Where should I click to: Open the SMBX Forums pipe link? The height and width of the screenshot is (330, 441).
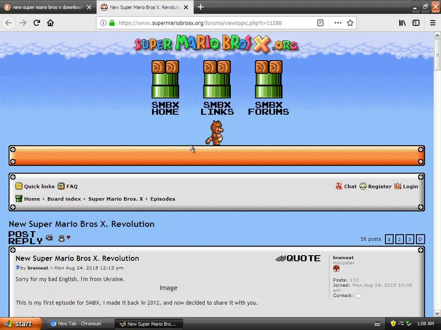[x=269, y=88]
